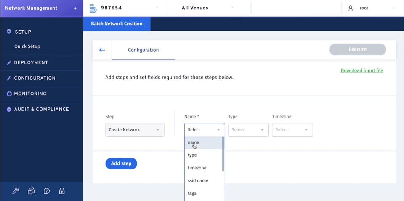
Task: Expand the AUDIT & COMPLIANCE section
Action: [42, 110]
